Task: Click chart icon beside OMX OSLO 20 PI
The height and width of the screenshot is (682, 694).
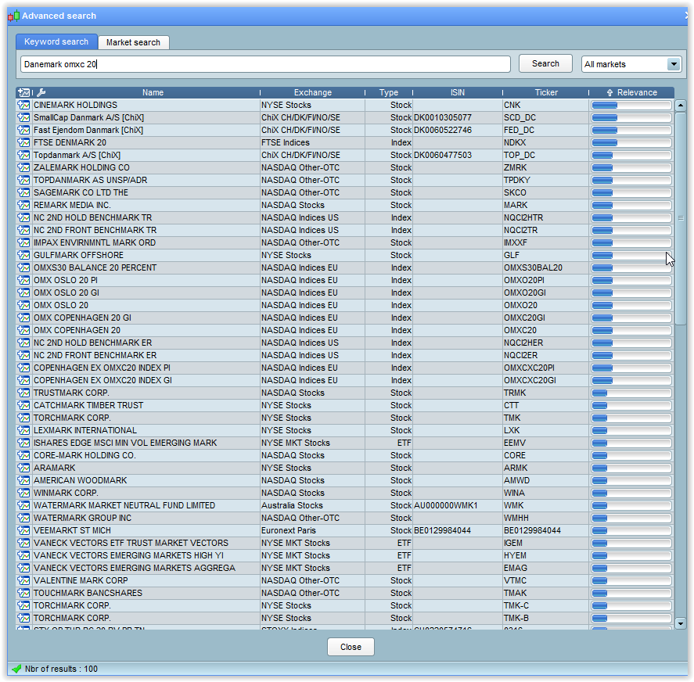Action: (x=23, y=280)
